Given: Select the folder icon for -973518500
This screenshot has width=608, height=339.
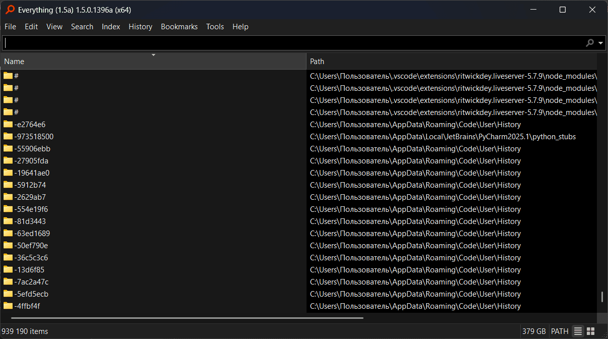Looking at the screenshot, I should pyautogui.click(x=8, y=136).
